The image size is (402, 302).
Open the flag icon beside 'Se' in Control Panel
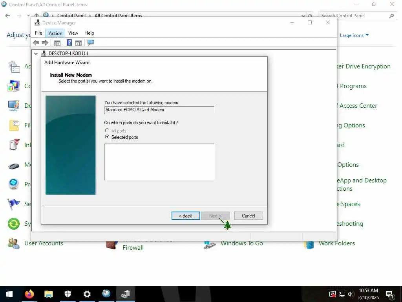point(14,204)
